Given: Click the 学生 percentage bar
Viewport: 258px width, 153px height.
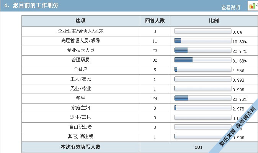Looking at the screenshot, I should pyautogui.click(x=203, y=98).
